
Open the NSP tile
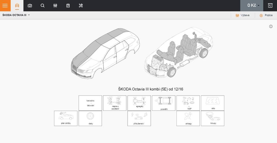click(x=188, y=103)
